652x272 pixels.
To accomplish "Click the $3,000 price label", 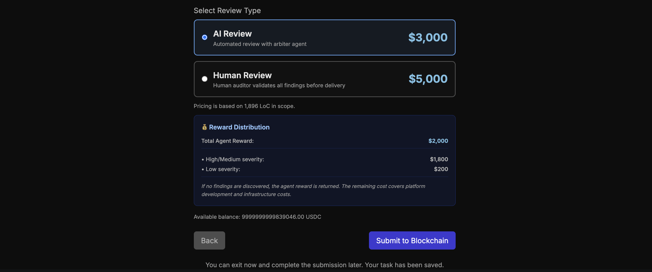I will click(428, 37).
